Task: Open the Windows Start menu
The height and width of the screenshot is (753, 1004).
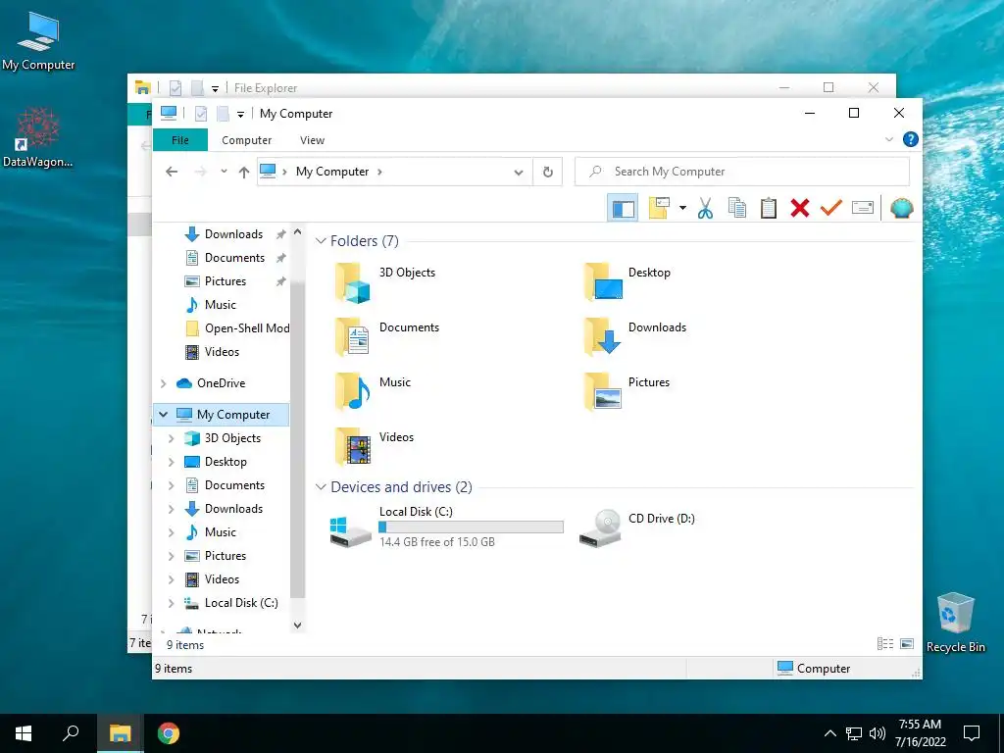Action: tap(24, 733)
